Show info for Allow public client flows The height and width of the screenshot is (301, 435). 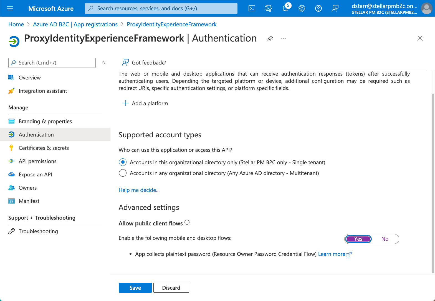click(187, 222)
